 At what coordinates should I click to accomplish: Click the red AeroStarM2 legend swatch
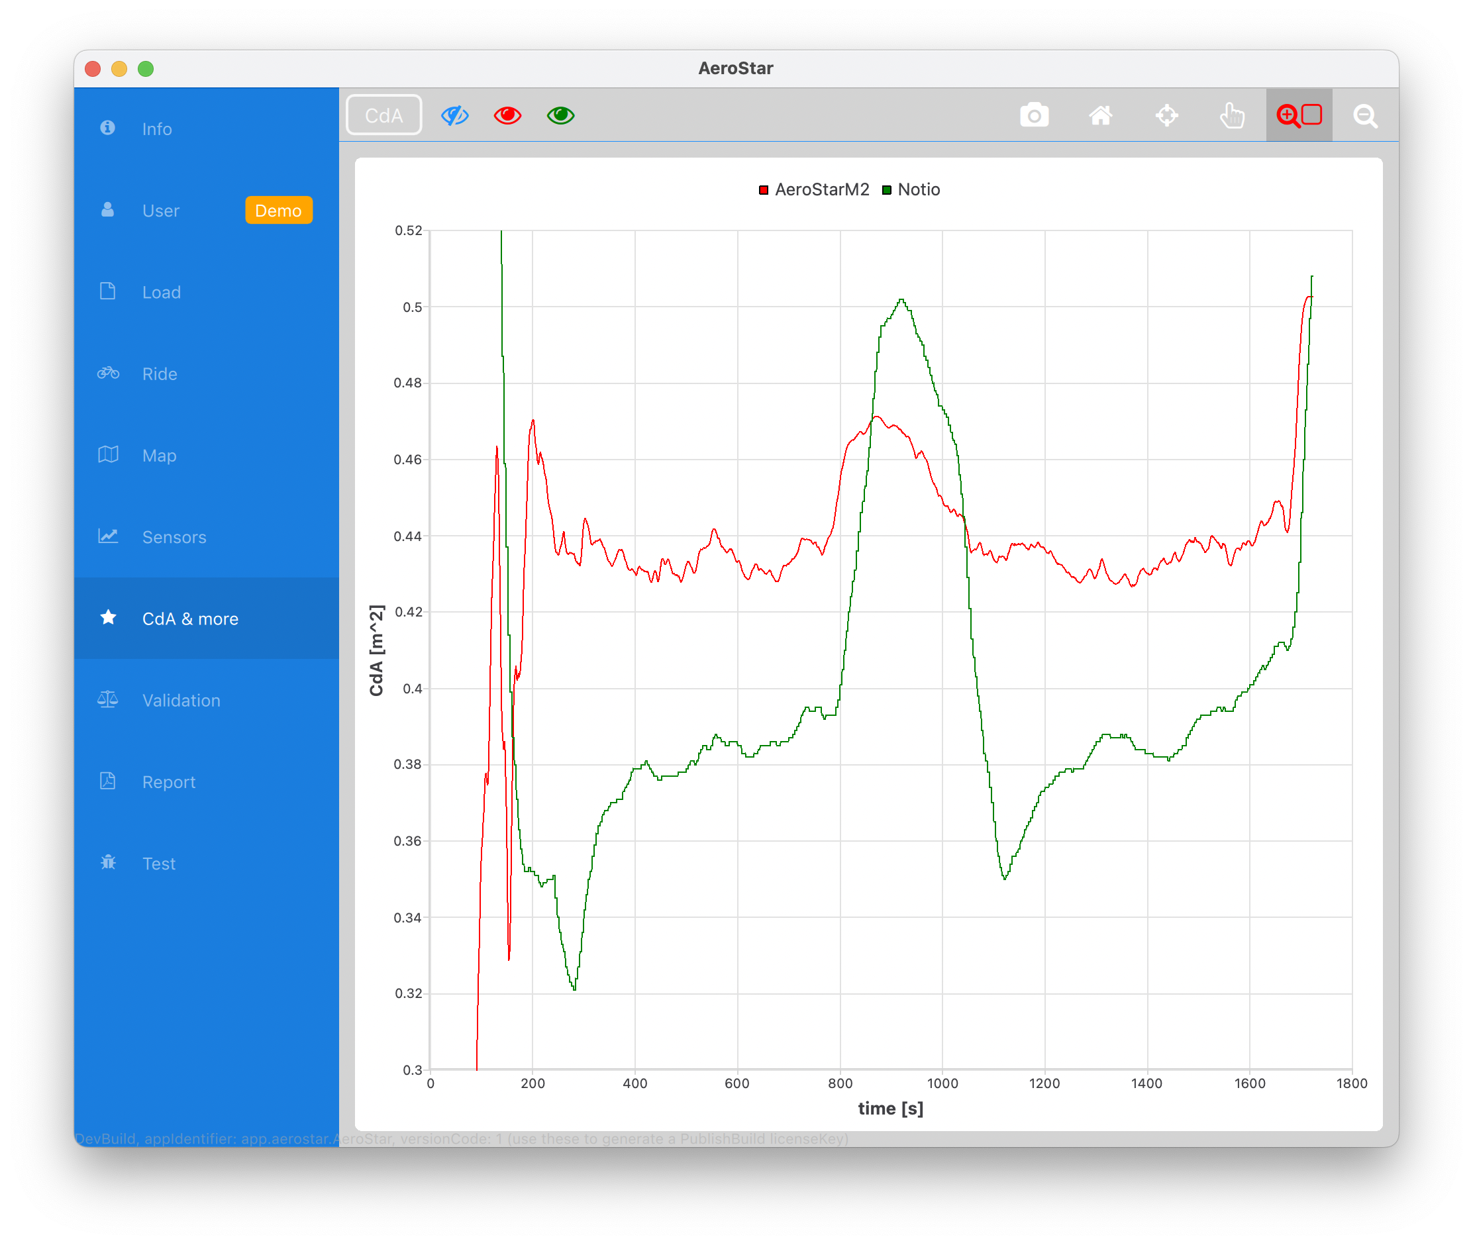pos(763,190)
